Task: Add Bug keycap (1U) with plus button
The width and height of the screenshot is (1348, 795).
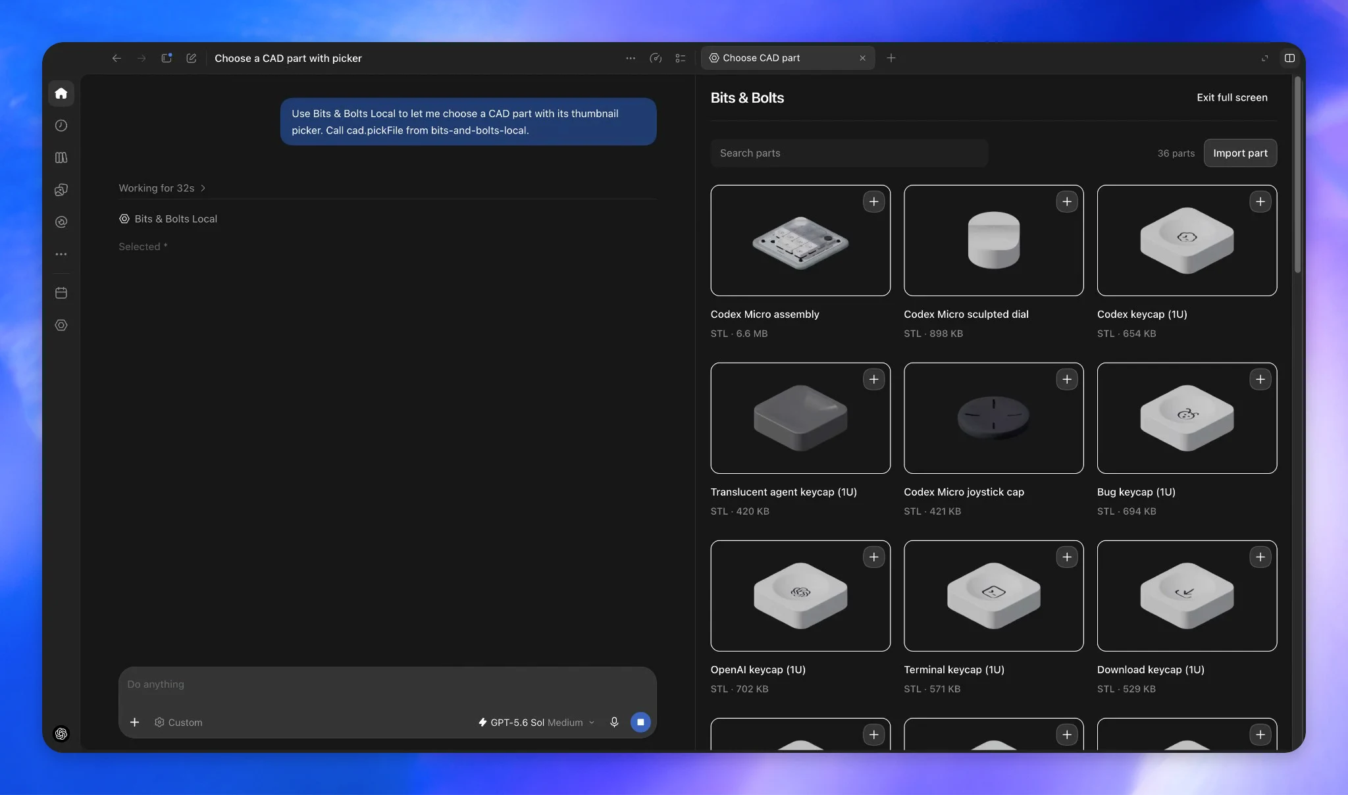Action: [1260, 380]
